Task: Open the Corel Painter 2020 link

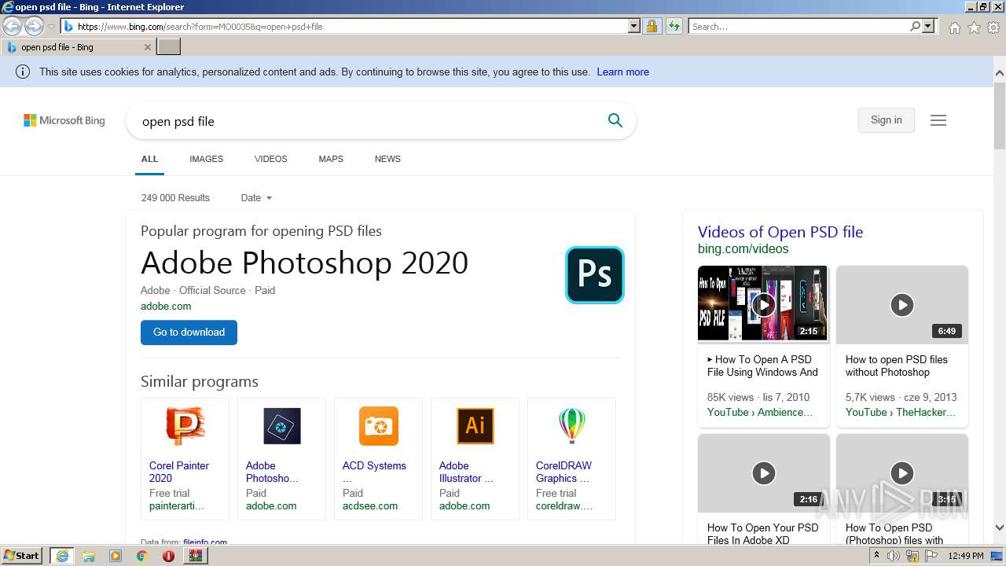Action: [x=179, y=472]
